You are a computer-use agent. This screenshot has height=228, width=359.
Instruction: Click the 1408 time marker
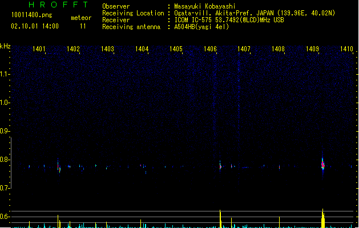point(278,49)
